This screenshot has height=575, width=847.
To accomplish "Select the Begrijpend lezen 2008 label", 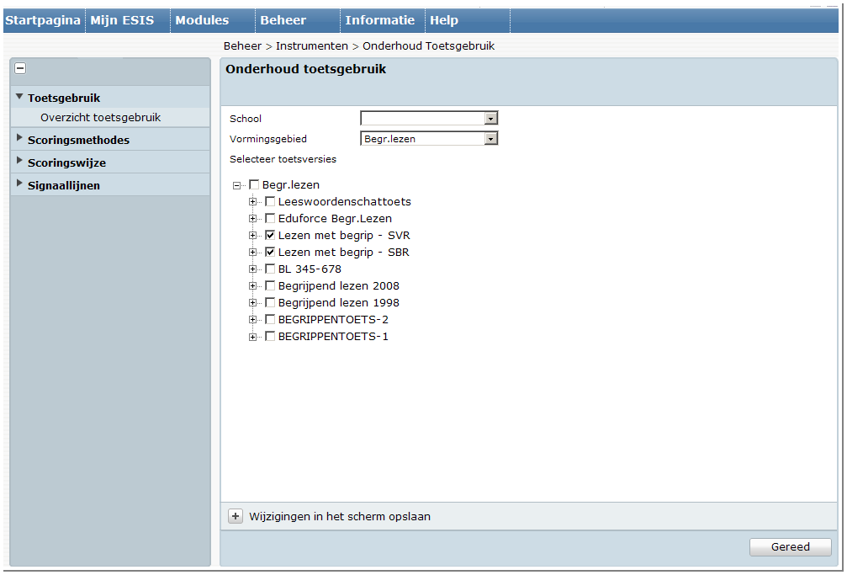I will (x=339, y=285).
